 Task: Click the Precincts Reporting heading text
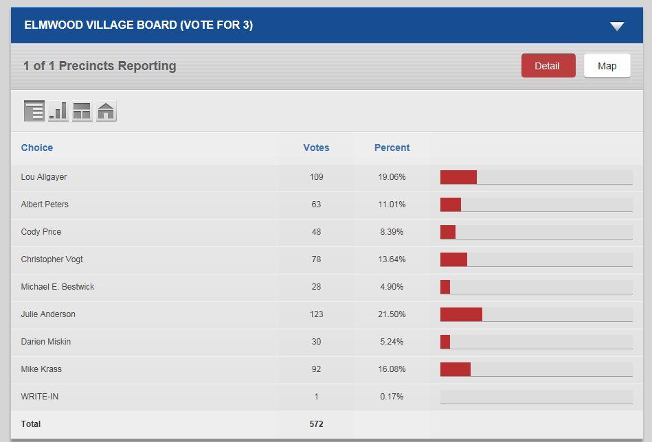[100, 66]
